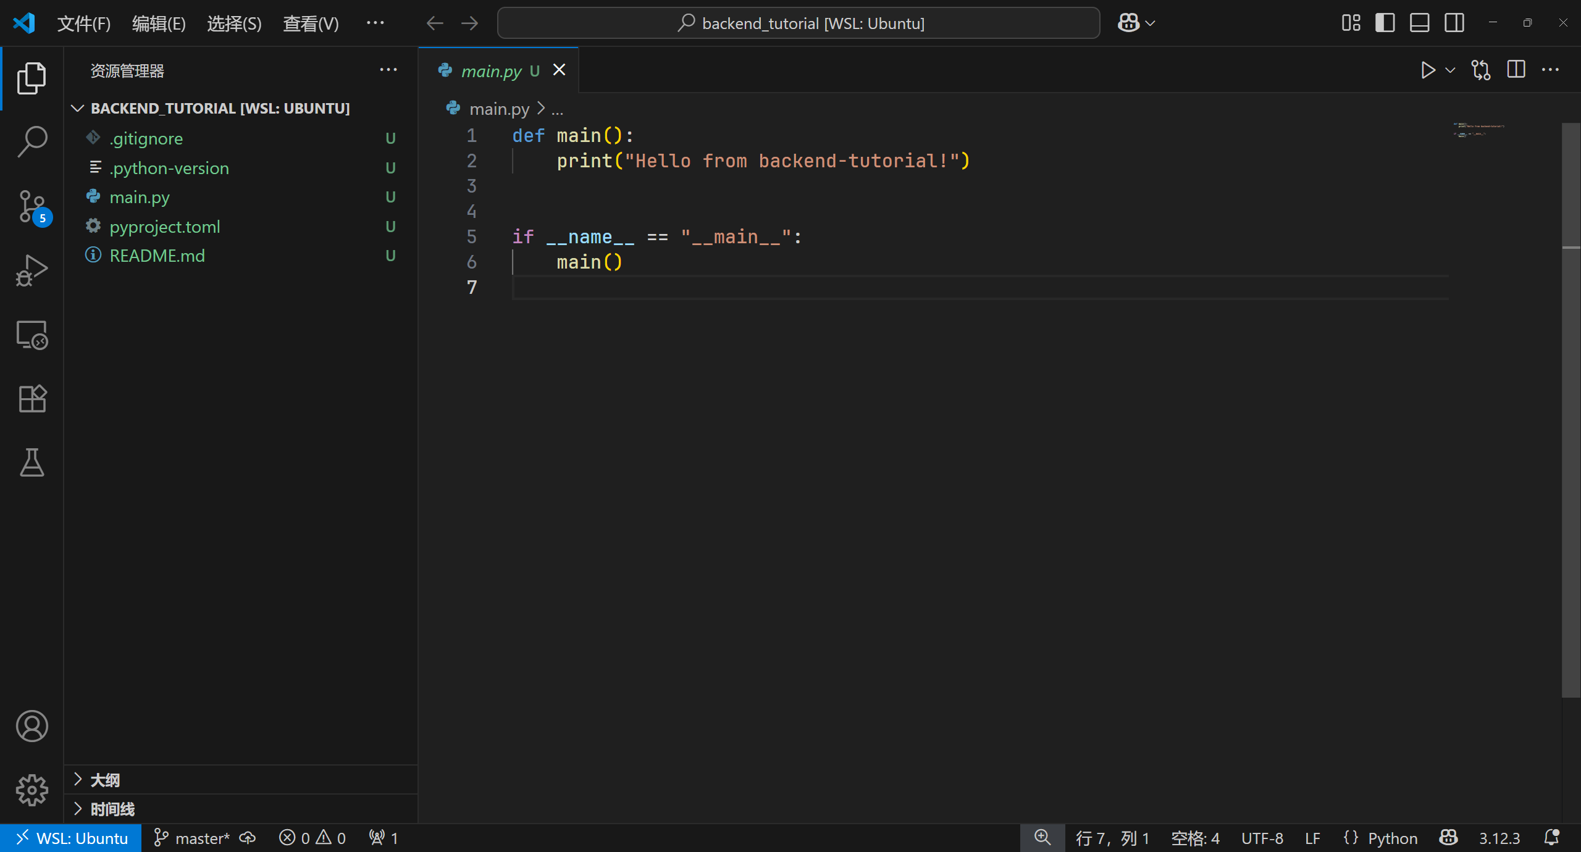The height and width of the screenshot is (852, 1581).
Task: Open the Copilot dropdown chevron in title bar
Action: coord(1151,23)
